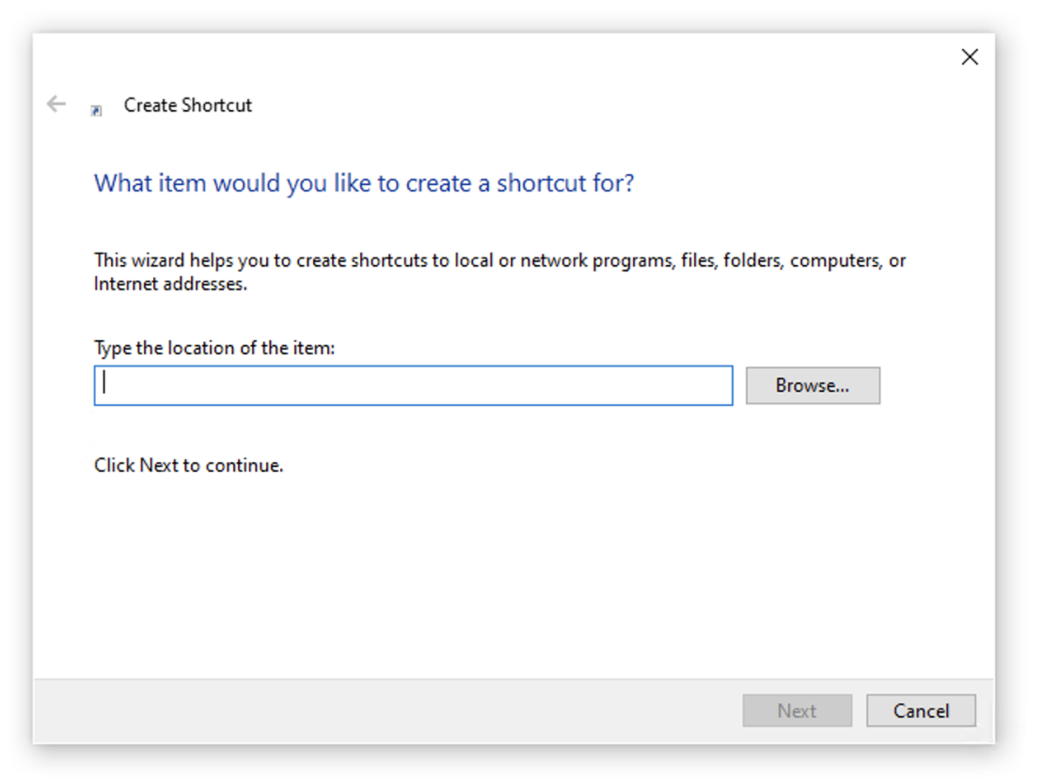Click the 'What item would you like' heading

click(364, 182)
